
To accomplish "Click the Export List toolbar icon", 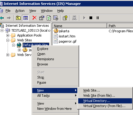I will [x=56, y=18].
